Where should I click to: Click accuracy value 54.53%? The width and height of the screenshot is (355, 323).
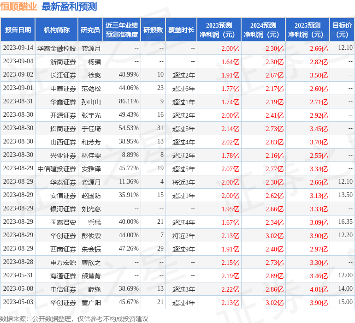129,128
